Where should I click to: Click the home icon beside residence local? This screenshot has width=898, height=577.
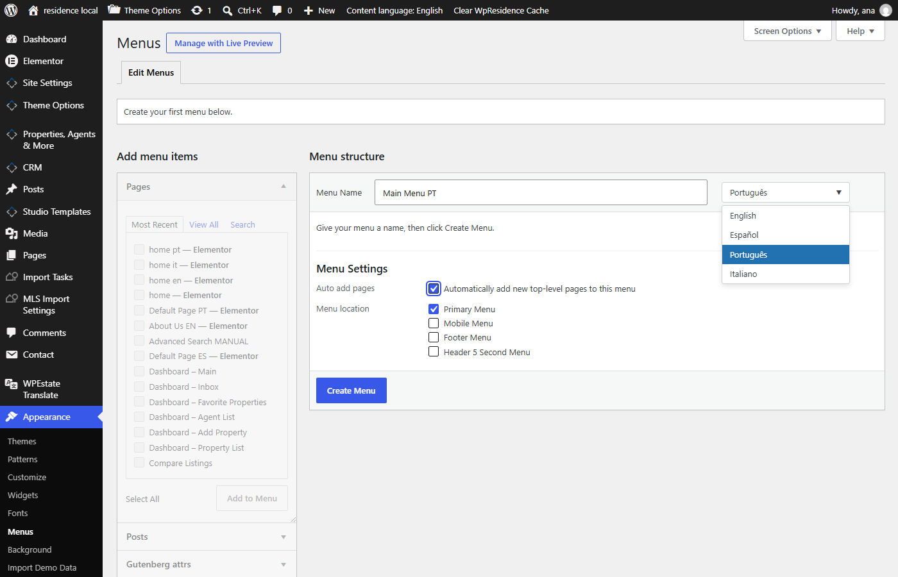[x=33, y=10]
